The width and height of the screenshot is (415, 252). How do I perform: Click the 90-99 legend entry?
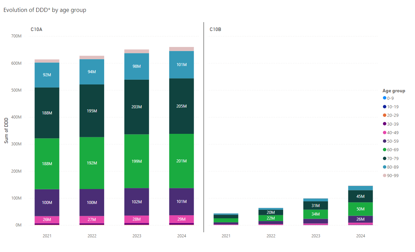[x=391, y=175]
